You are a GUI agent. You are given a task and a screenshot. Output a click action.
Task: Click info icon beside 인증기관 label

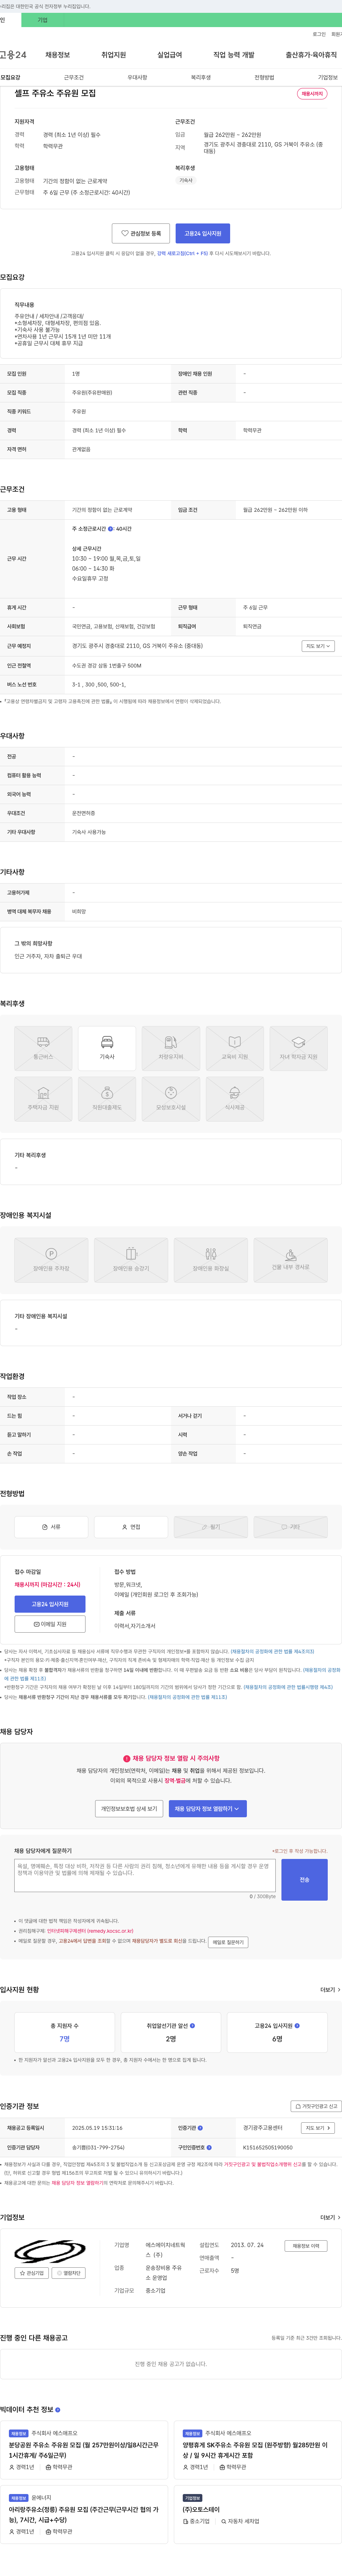(200, 2128)
